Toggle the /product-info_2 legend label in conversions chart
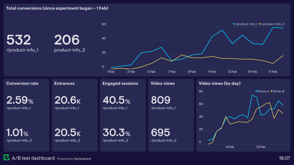 (273, 24)
